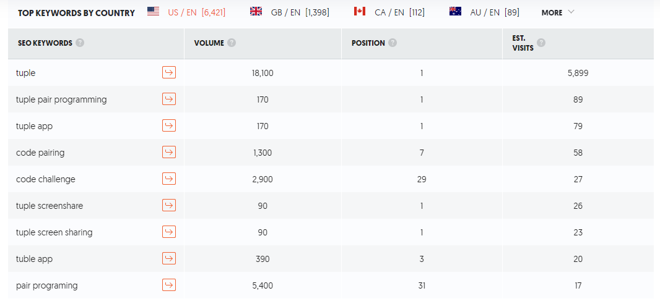Click arrow icon beside tuple app

point(169,126)
